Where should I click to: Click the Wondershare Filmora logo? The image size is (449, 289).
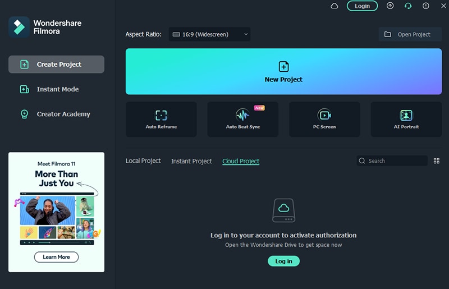(x=19, y=27)
